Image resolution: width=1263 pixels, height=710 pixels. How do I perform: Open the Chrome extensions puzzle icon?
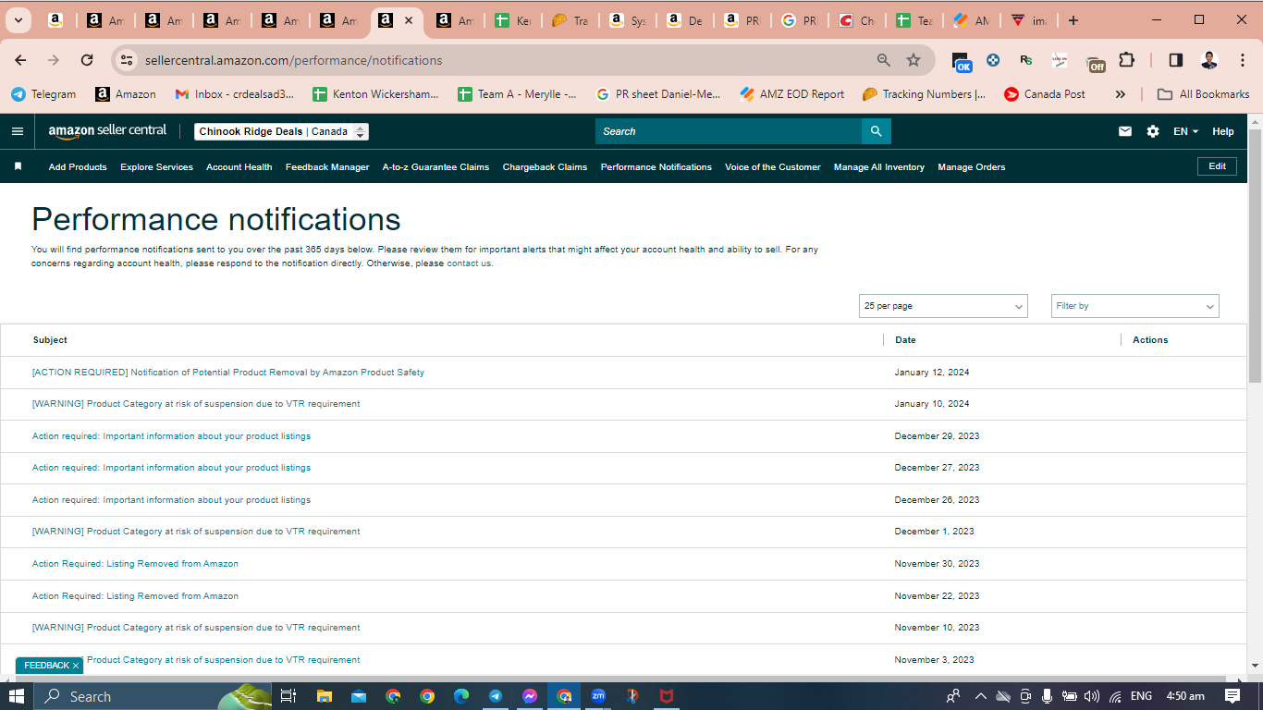tap(1126, 60)
